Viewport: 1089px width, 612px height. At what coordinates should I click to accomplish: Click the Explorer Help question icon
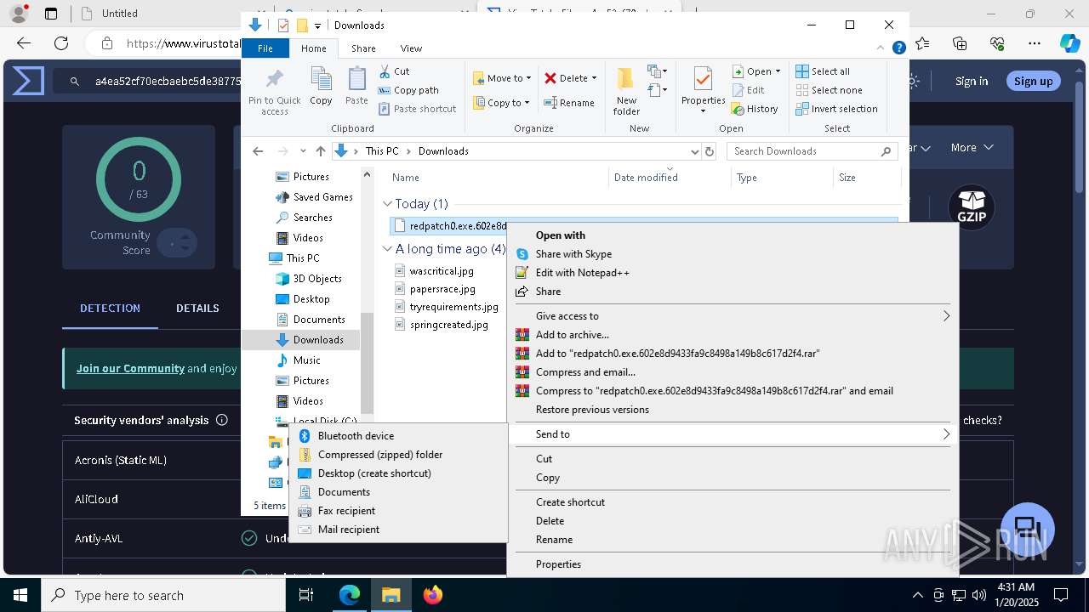coord(898,48)
